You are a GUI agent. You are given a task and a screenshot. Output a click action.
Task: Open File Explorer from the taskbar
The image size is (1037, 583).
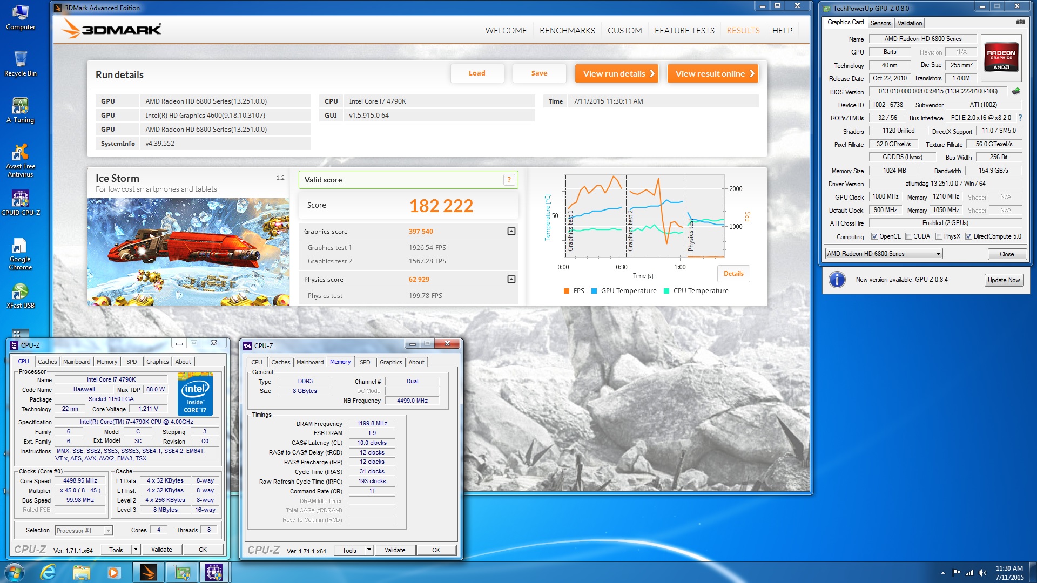click(81, 572)
